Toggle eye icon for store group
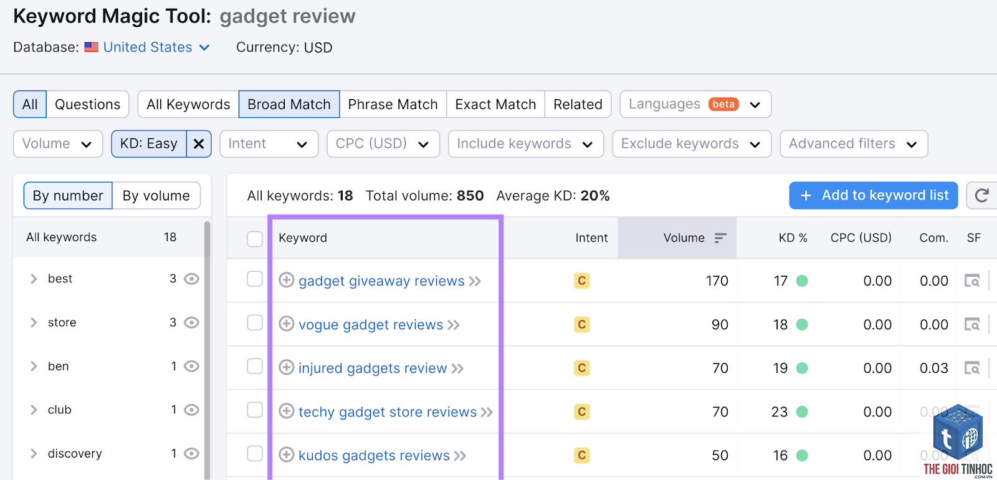The image size is (997, 480). coord(192,322)
